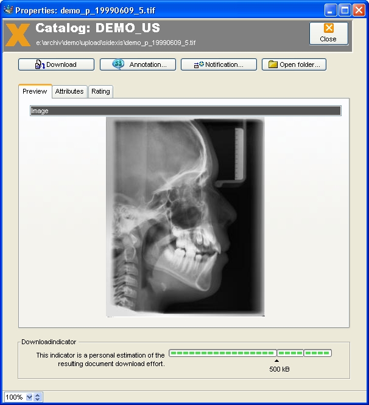The image size is (369, 405).
Task: Open the Notification settings
Action: tap(219, 64)
